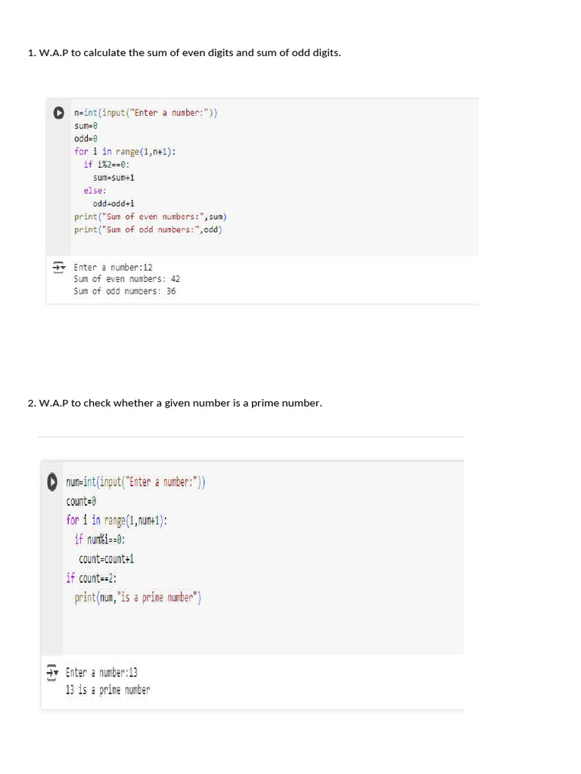Image resolution: width=581 pixels, height=774 pixels.
Task: Run the first code cell
Action: coord(59,113)
